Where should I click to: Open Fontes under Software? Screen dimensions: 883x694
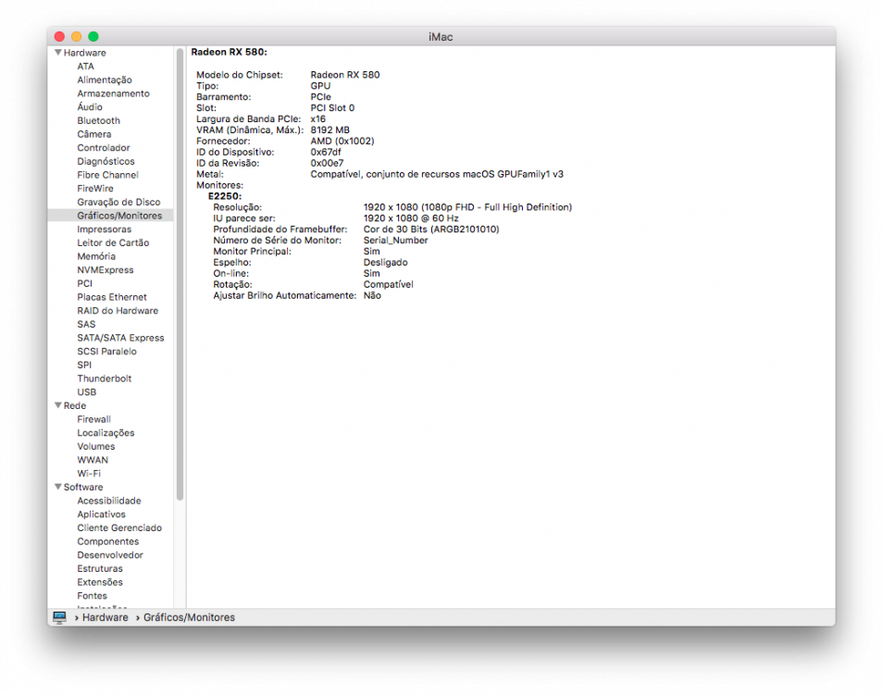point(92,596)
